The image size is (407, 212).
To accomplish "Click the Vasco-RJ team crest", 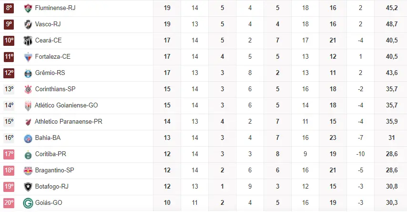I will point(28,24).
